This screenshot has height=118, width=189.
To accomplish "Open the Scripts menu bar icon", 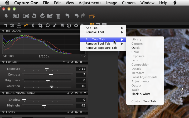I will (175, 3).
